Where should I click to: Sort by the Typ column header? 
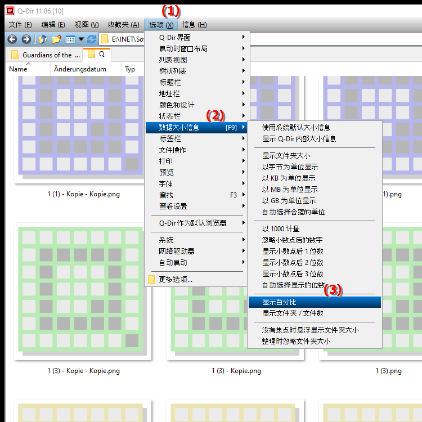click(133, 69)
